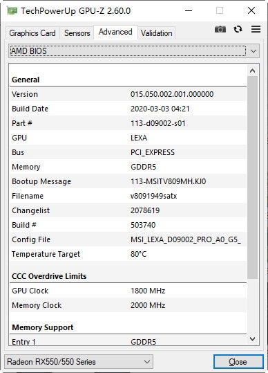Viewport: 268px width, 373px height.
Task: Click the Memory Clock label
Action: point(37,305)
